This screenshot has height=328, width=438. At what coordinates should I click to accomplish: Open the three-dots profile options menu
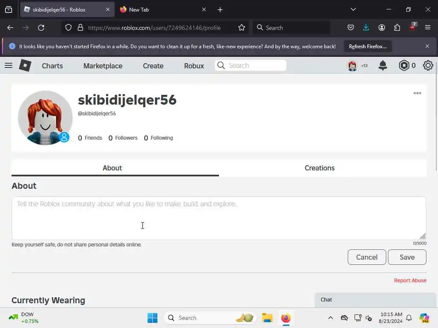click(417, 93)
